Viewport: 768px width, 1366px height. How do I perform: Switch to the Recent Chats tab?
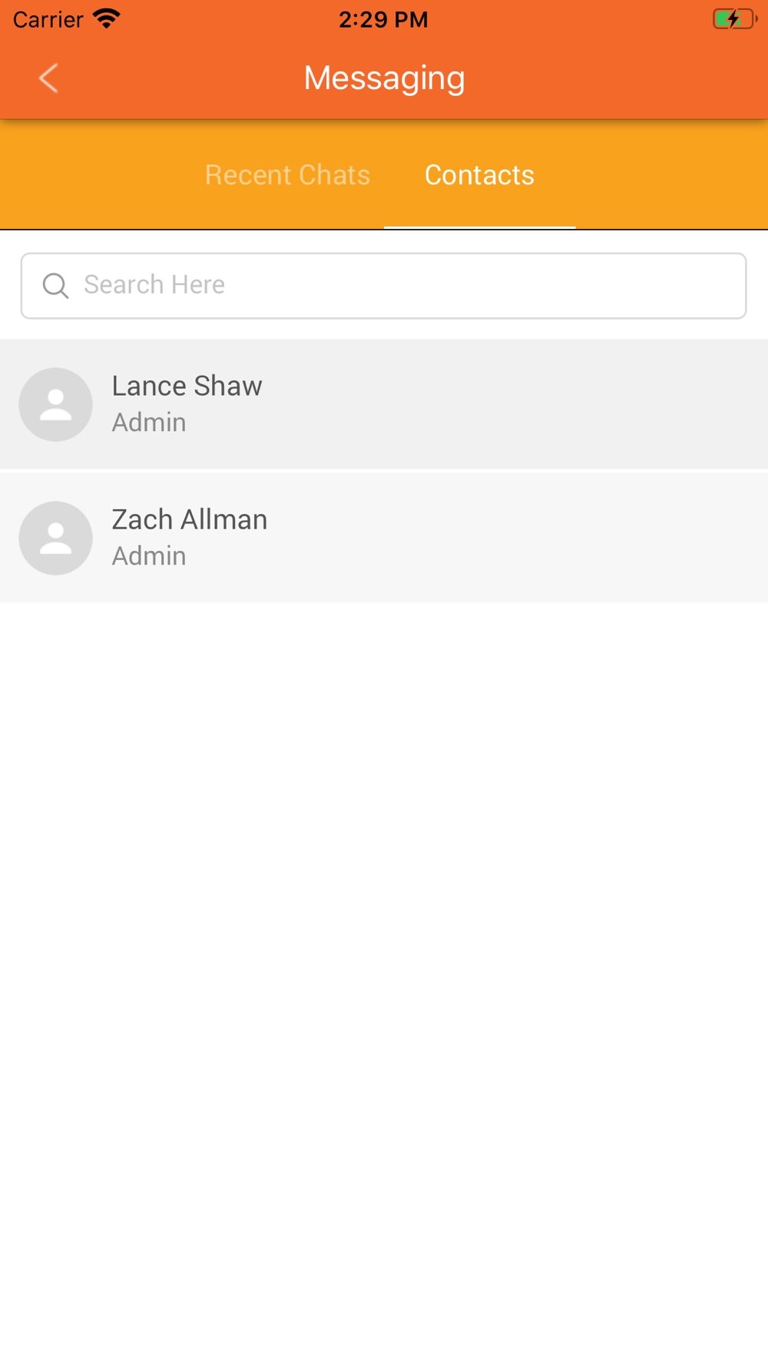click(287, 175)
